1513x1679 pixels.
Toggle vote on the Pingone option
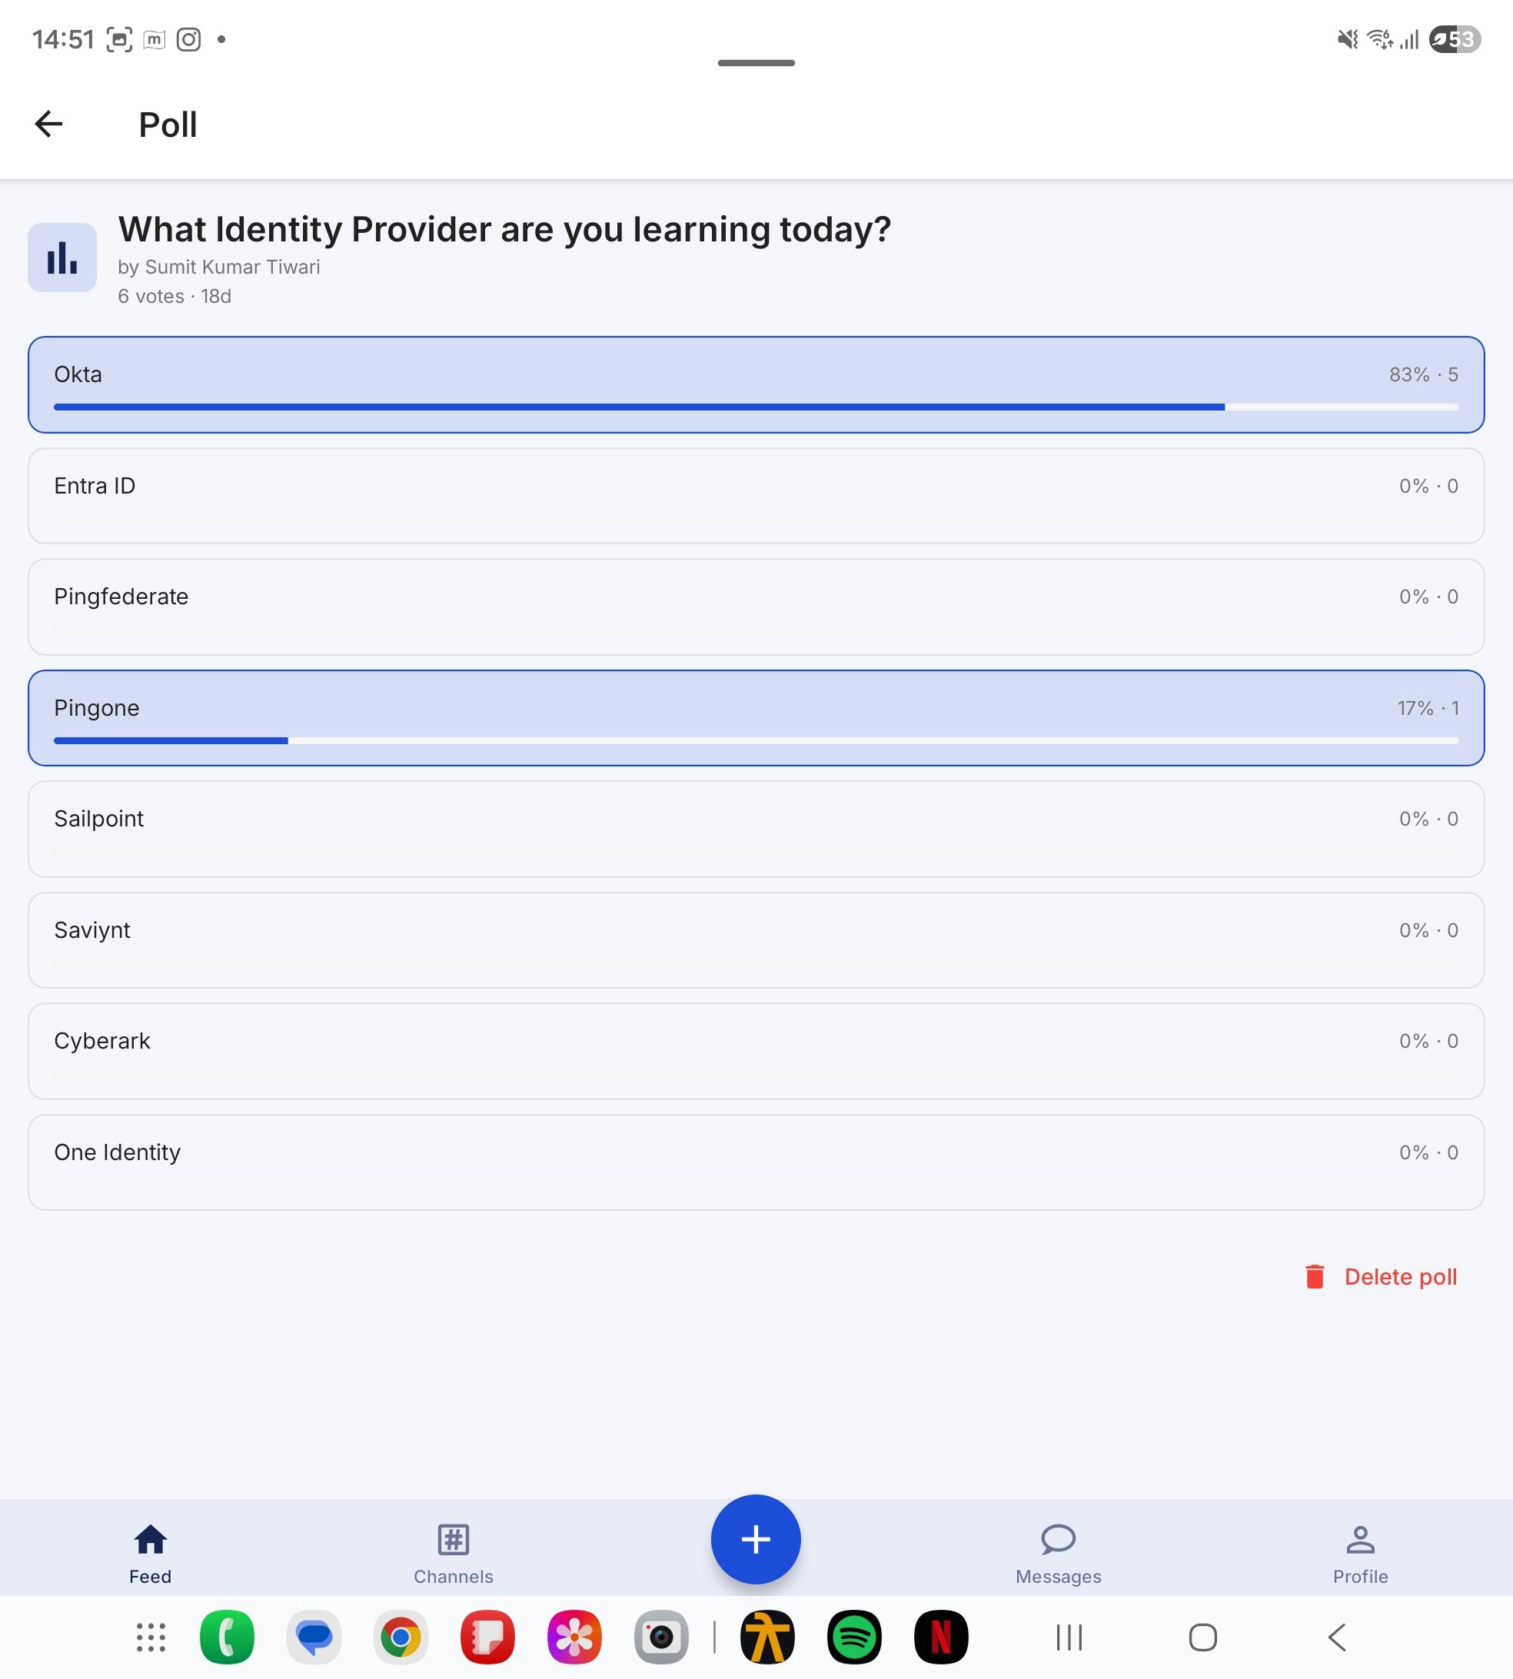click(x=756, y=718)
